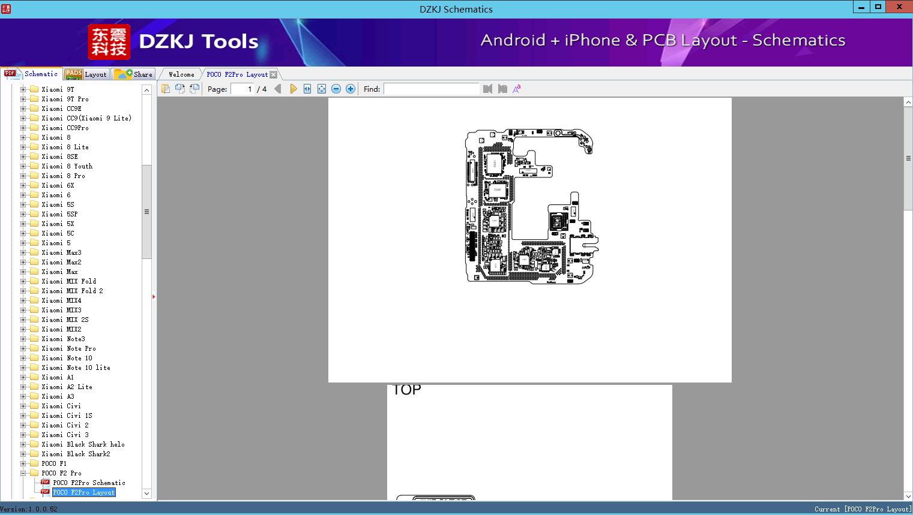Select the Xiaomi Note Pro tree item
This screenshot has width=913, height=515.
pyautogui.click(x=69, y=348)
